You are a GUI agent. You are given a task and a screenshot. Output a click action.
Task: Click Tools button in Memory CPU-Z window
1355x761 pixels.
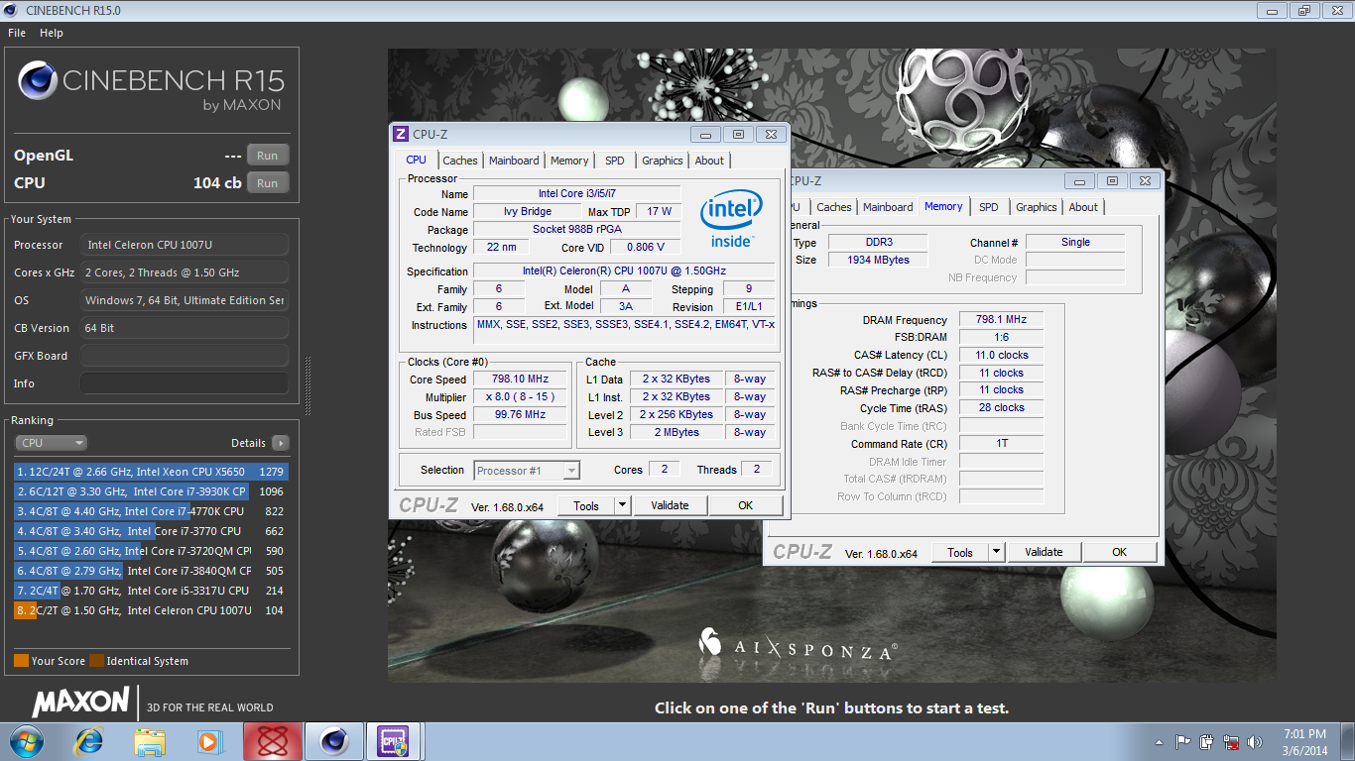click(x=960, y=552)
